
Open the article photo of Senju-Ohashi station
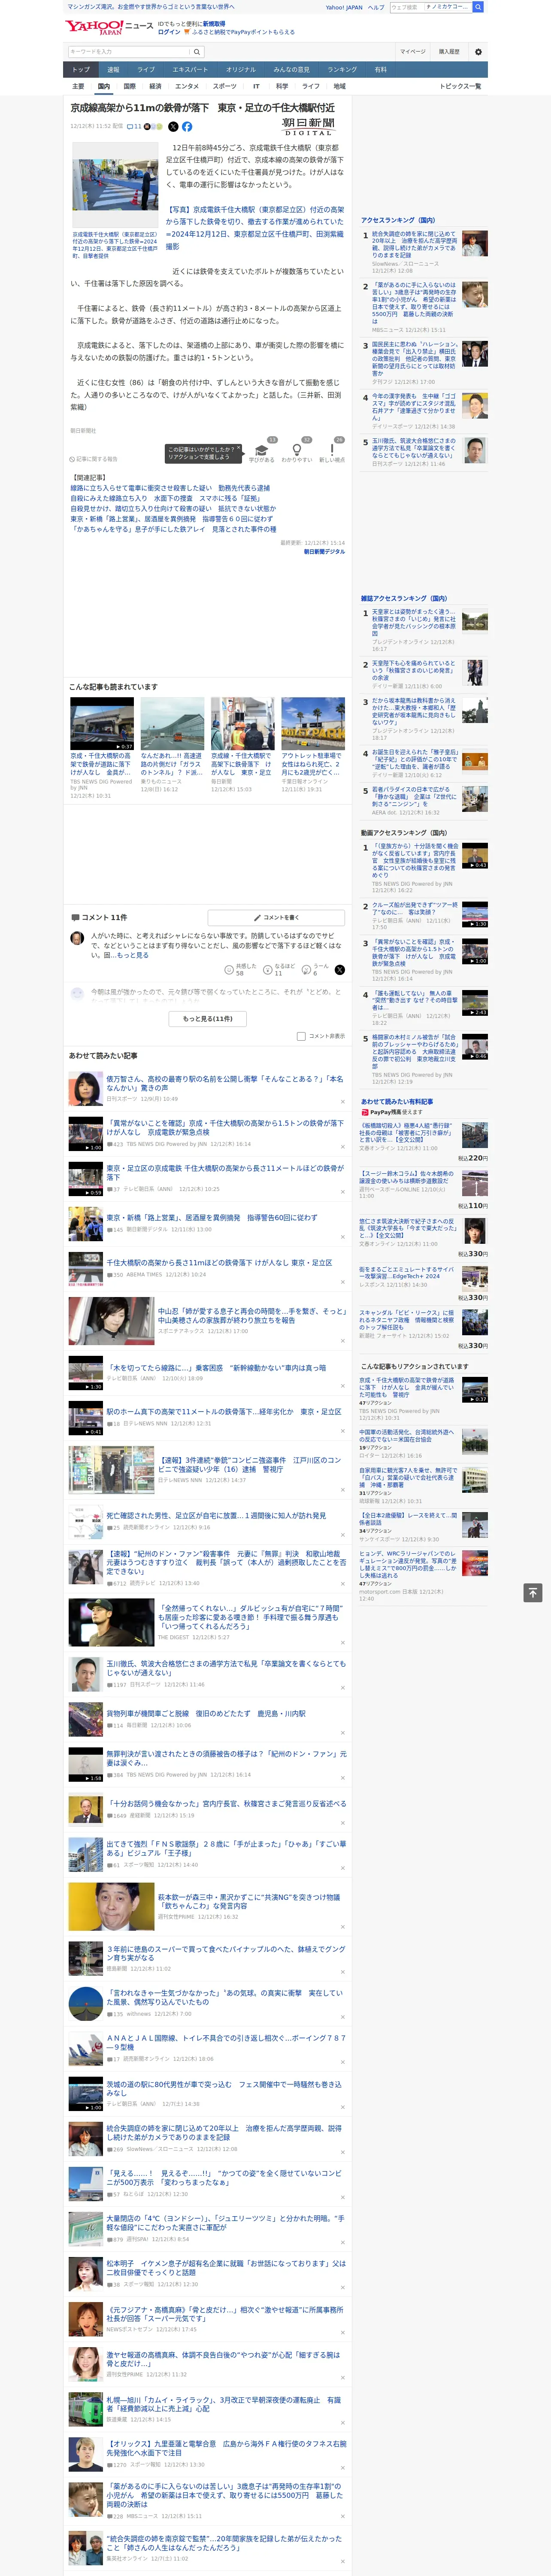click(x=115, y=184)
